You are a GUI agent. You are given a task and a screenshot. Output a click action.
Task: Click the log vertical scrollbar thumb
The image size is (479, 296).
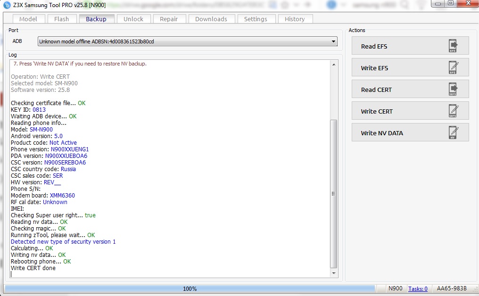334,194
